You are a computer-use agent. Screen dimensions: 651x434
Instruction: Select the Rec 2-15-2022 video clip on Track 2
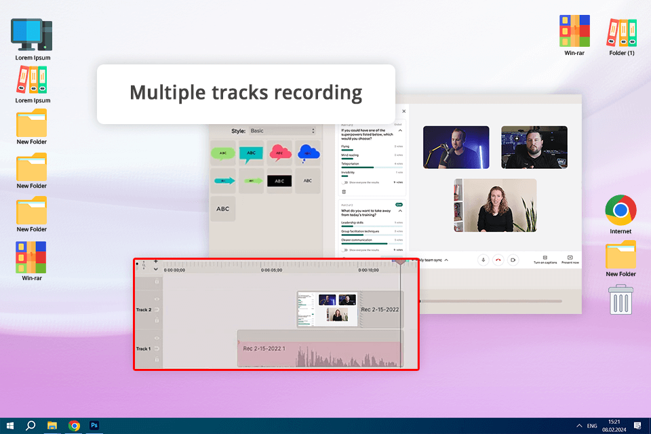click(350, 309)
